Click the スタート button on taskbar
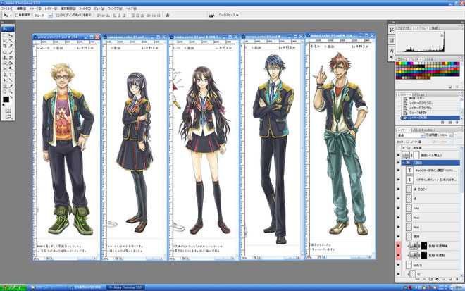 coord(13,287)
